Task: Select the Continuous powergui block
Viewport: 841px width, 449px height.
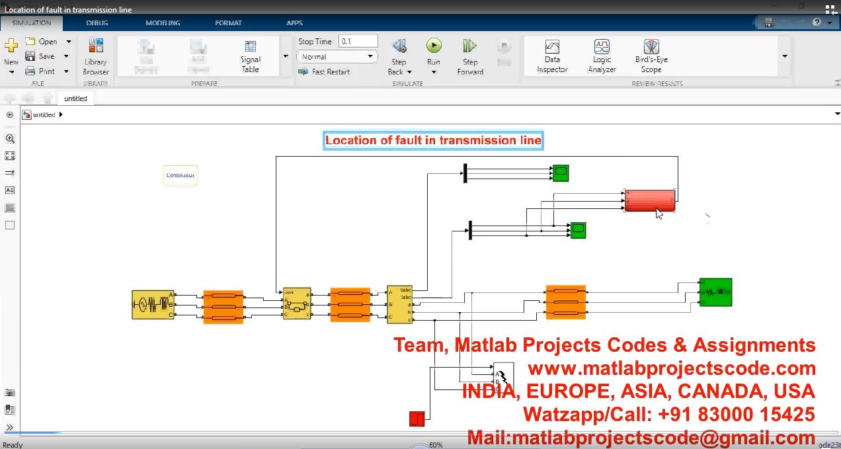Action: (180, 176)
